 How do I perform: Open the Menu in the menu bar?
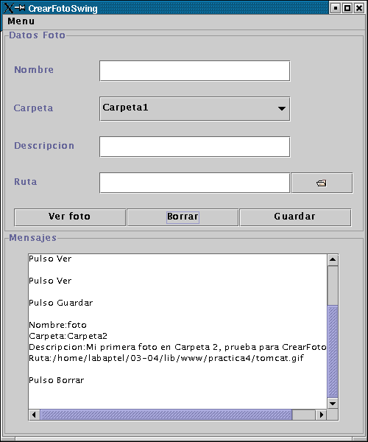(21, 21)
